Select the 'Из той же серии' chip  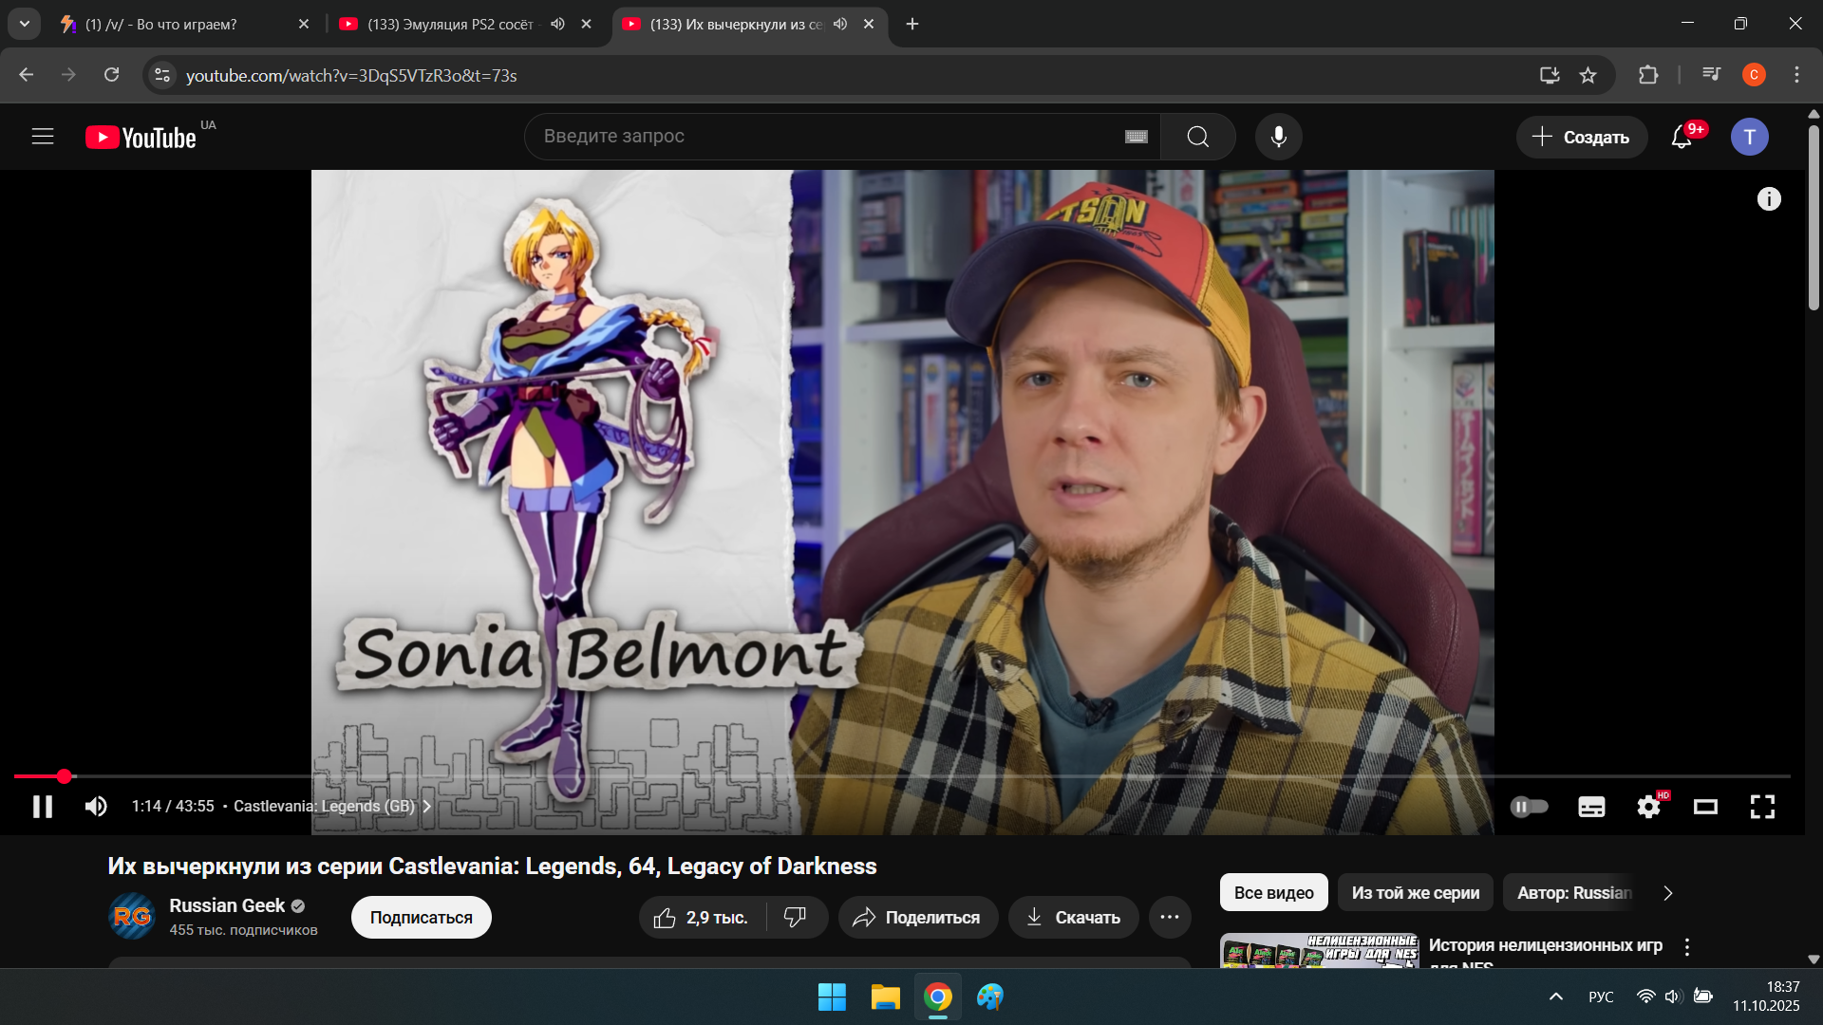(1415, 893)
